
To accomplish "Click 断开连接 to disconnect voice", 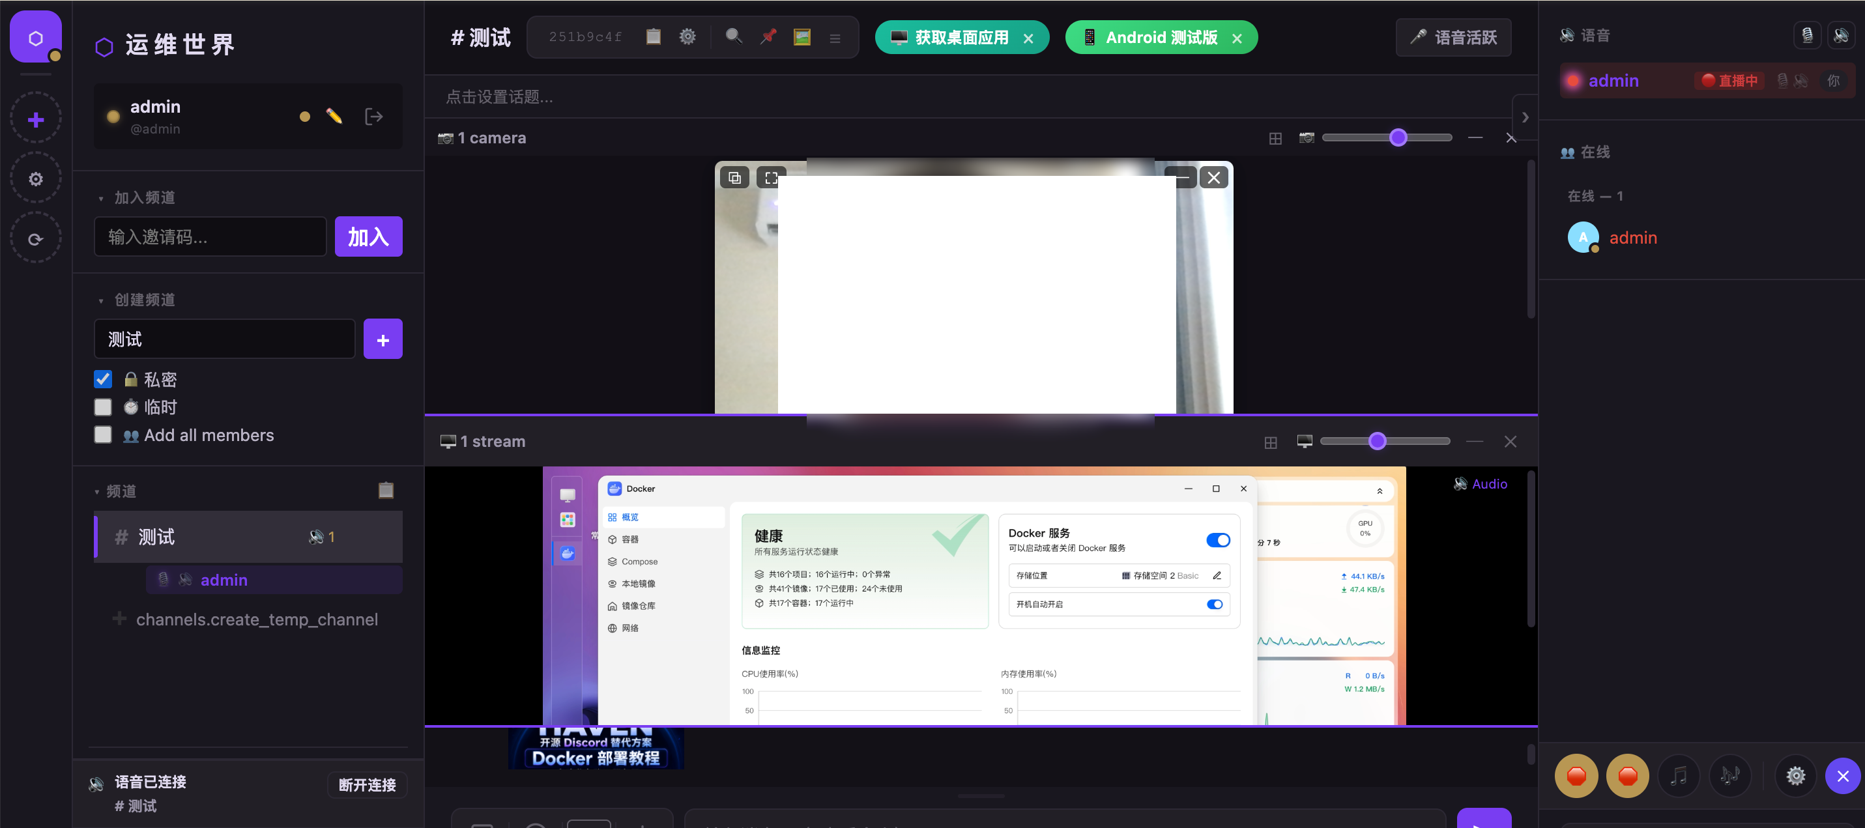I will (x=368, y=785).
